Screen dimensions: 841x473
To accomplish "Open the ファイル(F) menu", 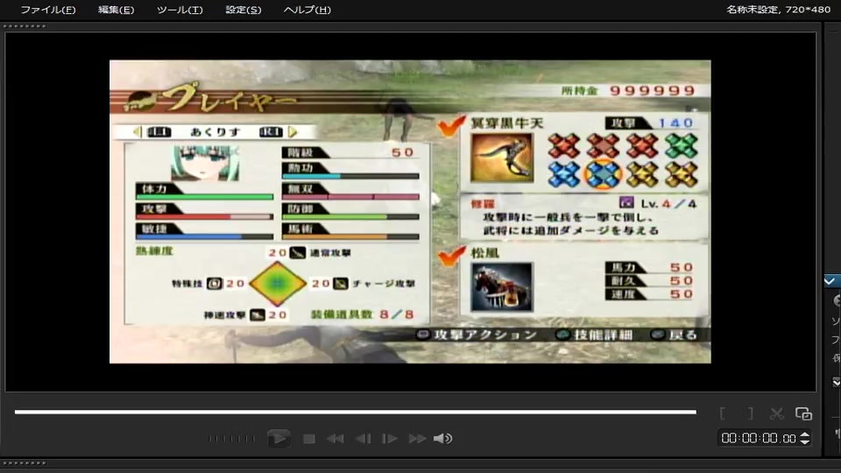I will point(47,10).
